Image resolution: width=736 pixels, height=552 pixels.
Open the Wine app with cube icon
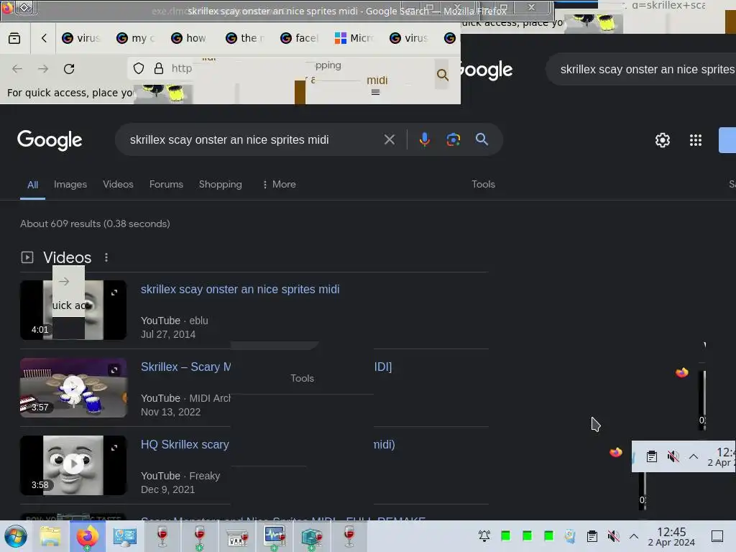[312, 536]
